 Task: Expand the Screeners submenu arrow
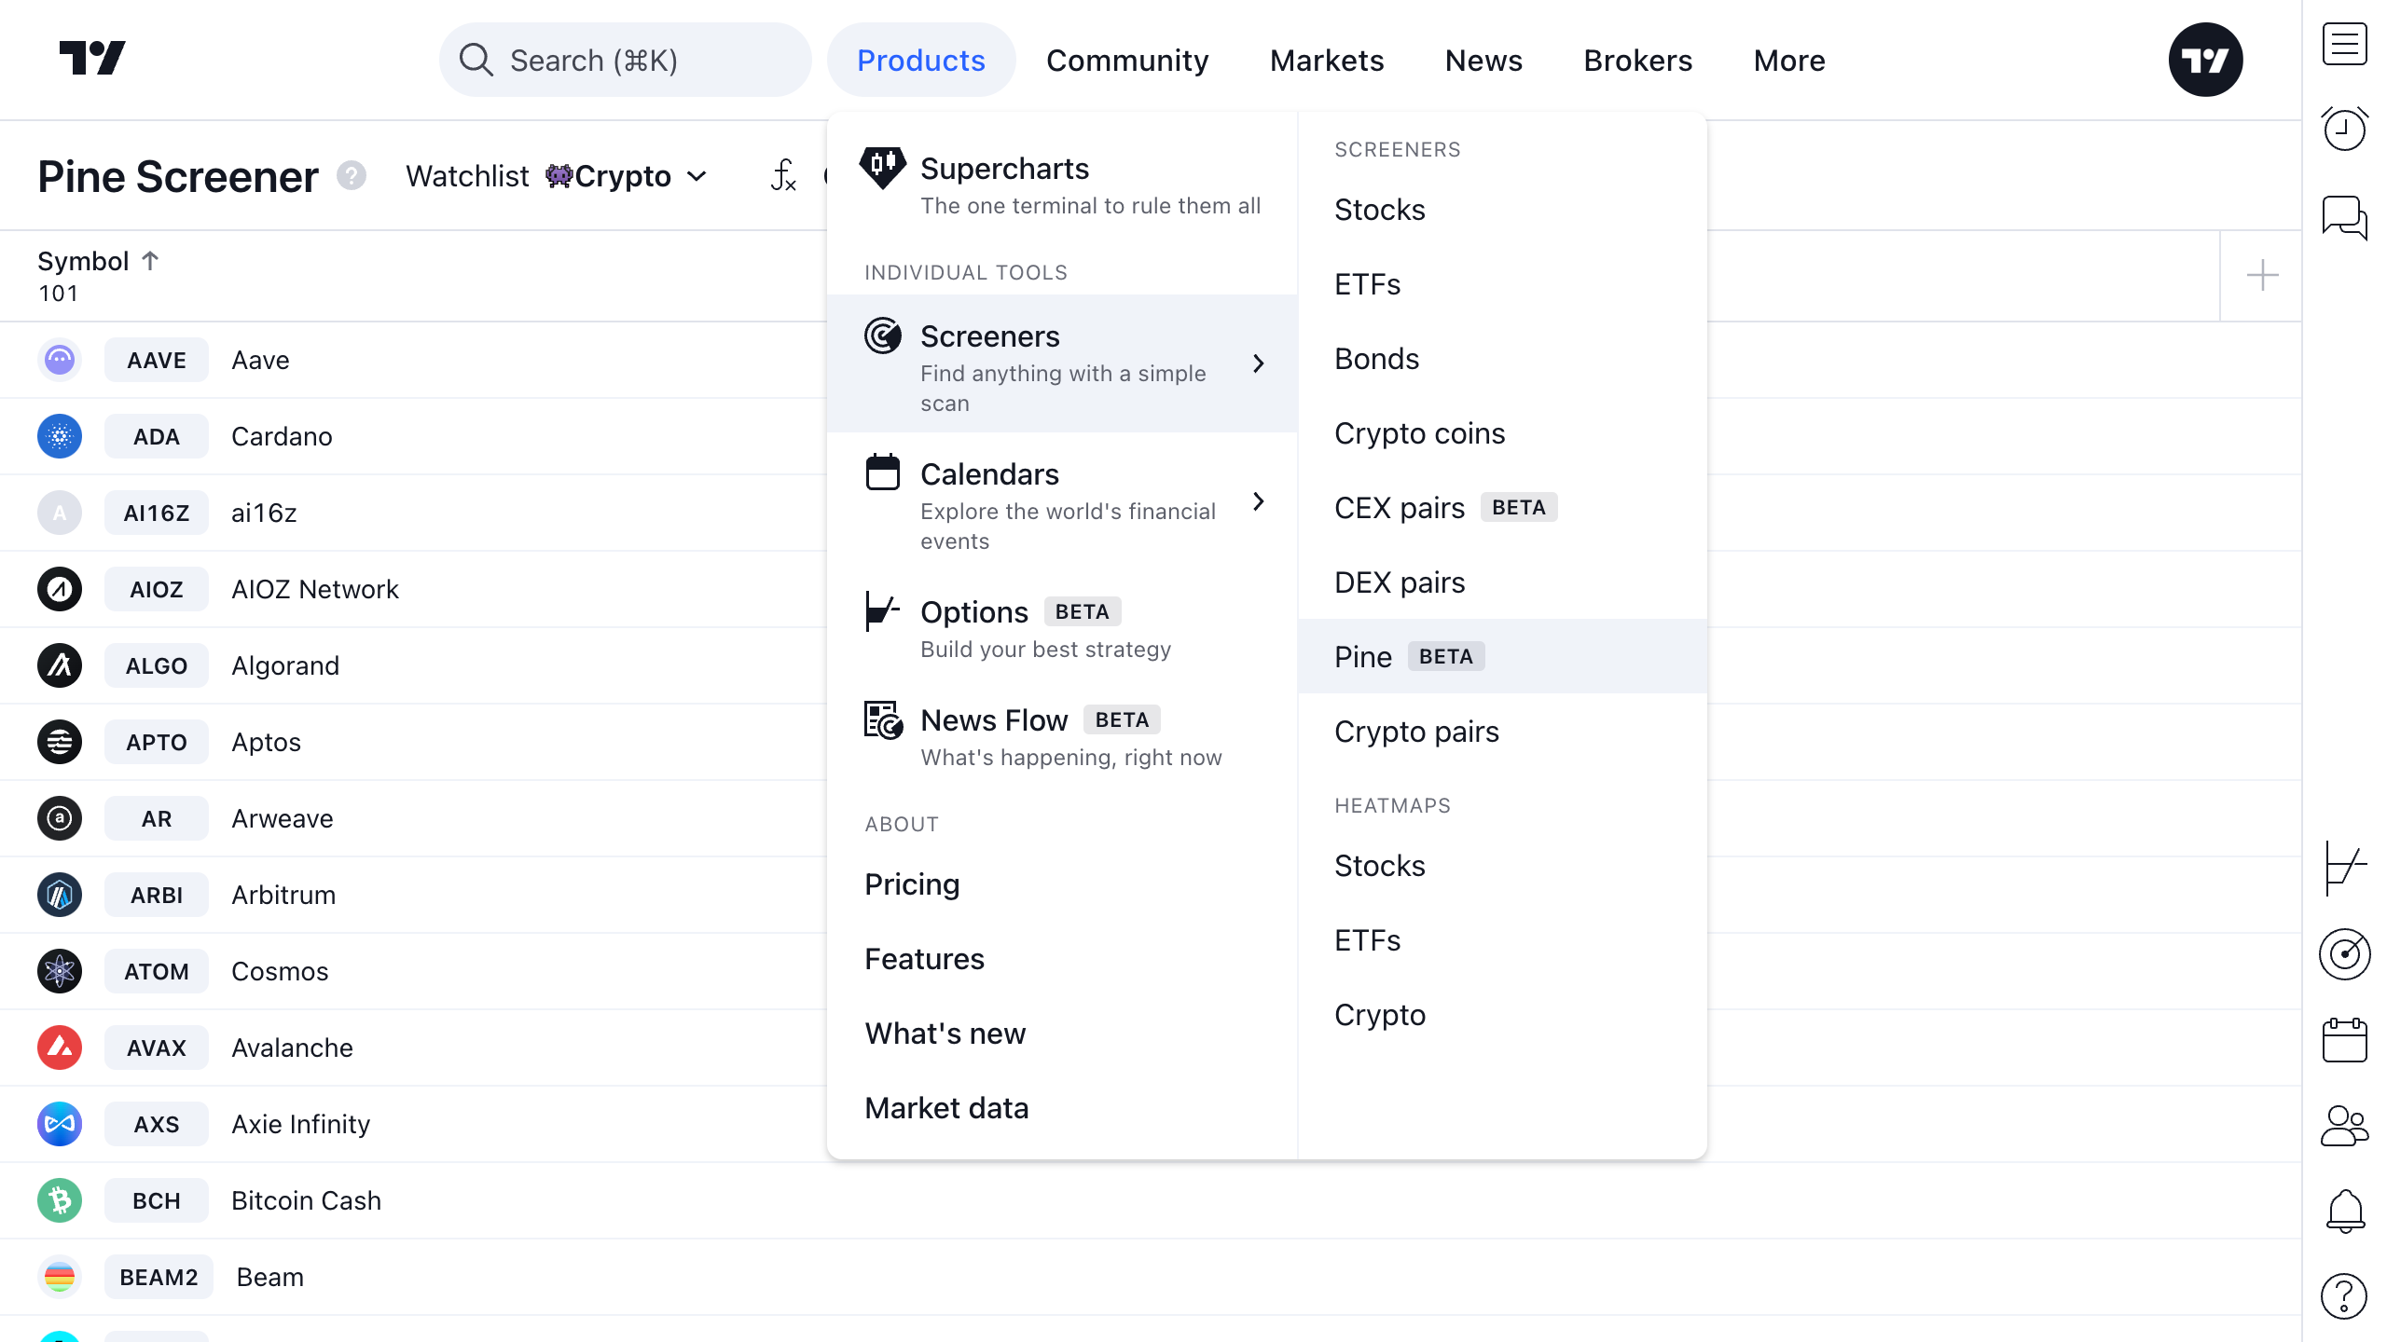point(1259,363)
